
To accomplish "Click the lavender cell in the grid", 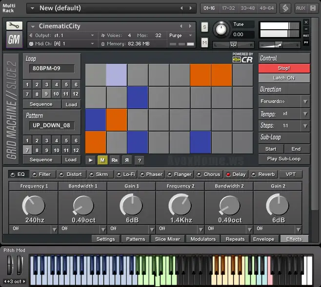I will [x=117, y=75].
